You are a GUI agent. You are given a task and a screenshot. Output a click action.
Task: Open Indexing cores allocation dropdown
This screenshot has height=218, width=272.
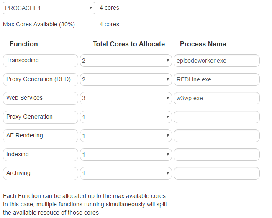pyautogui.click(x=126, y=155)
